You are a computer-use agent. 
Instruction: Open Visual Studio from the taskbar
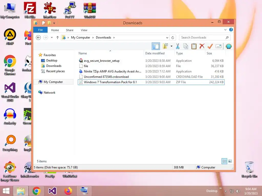(x=52, y=191)
